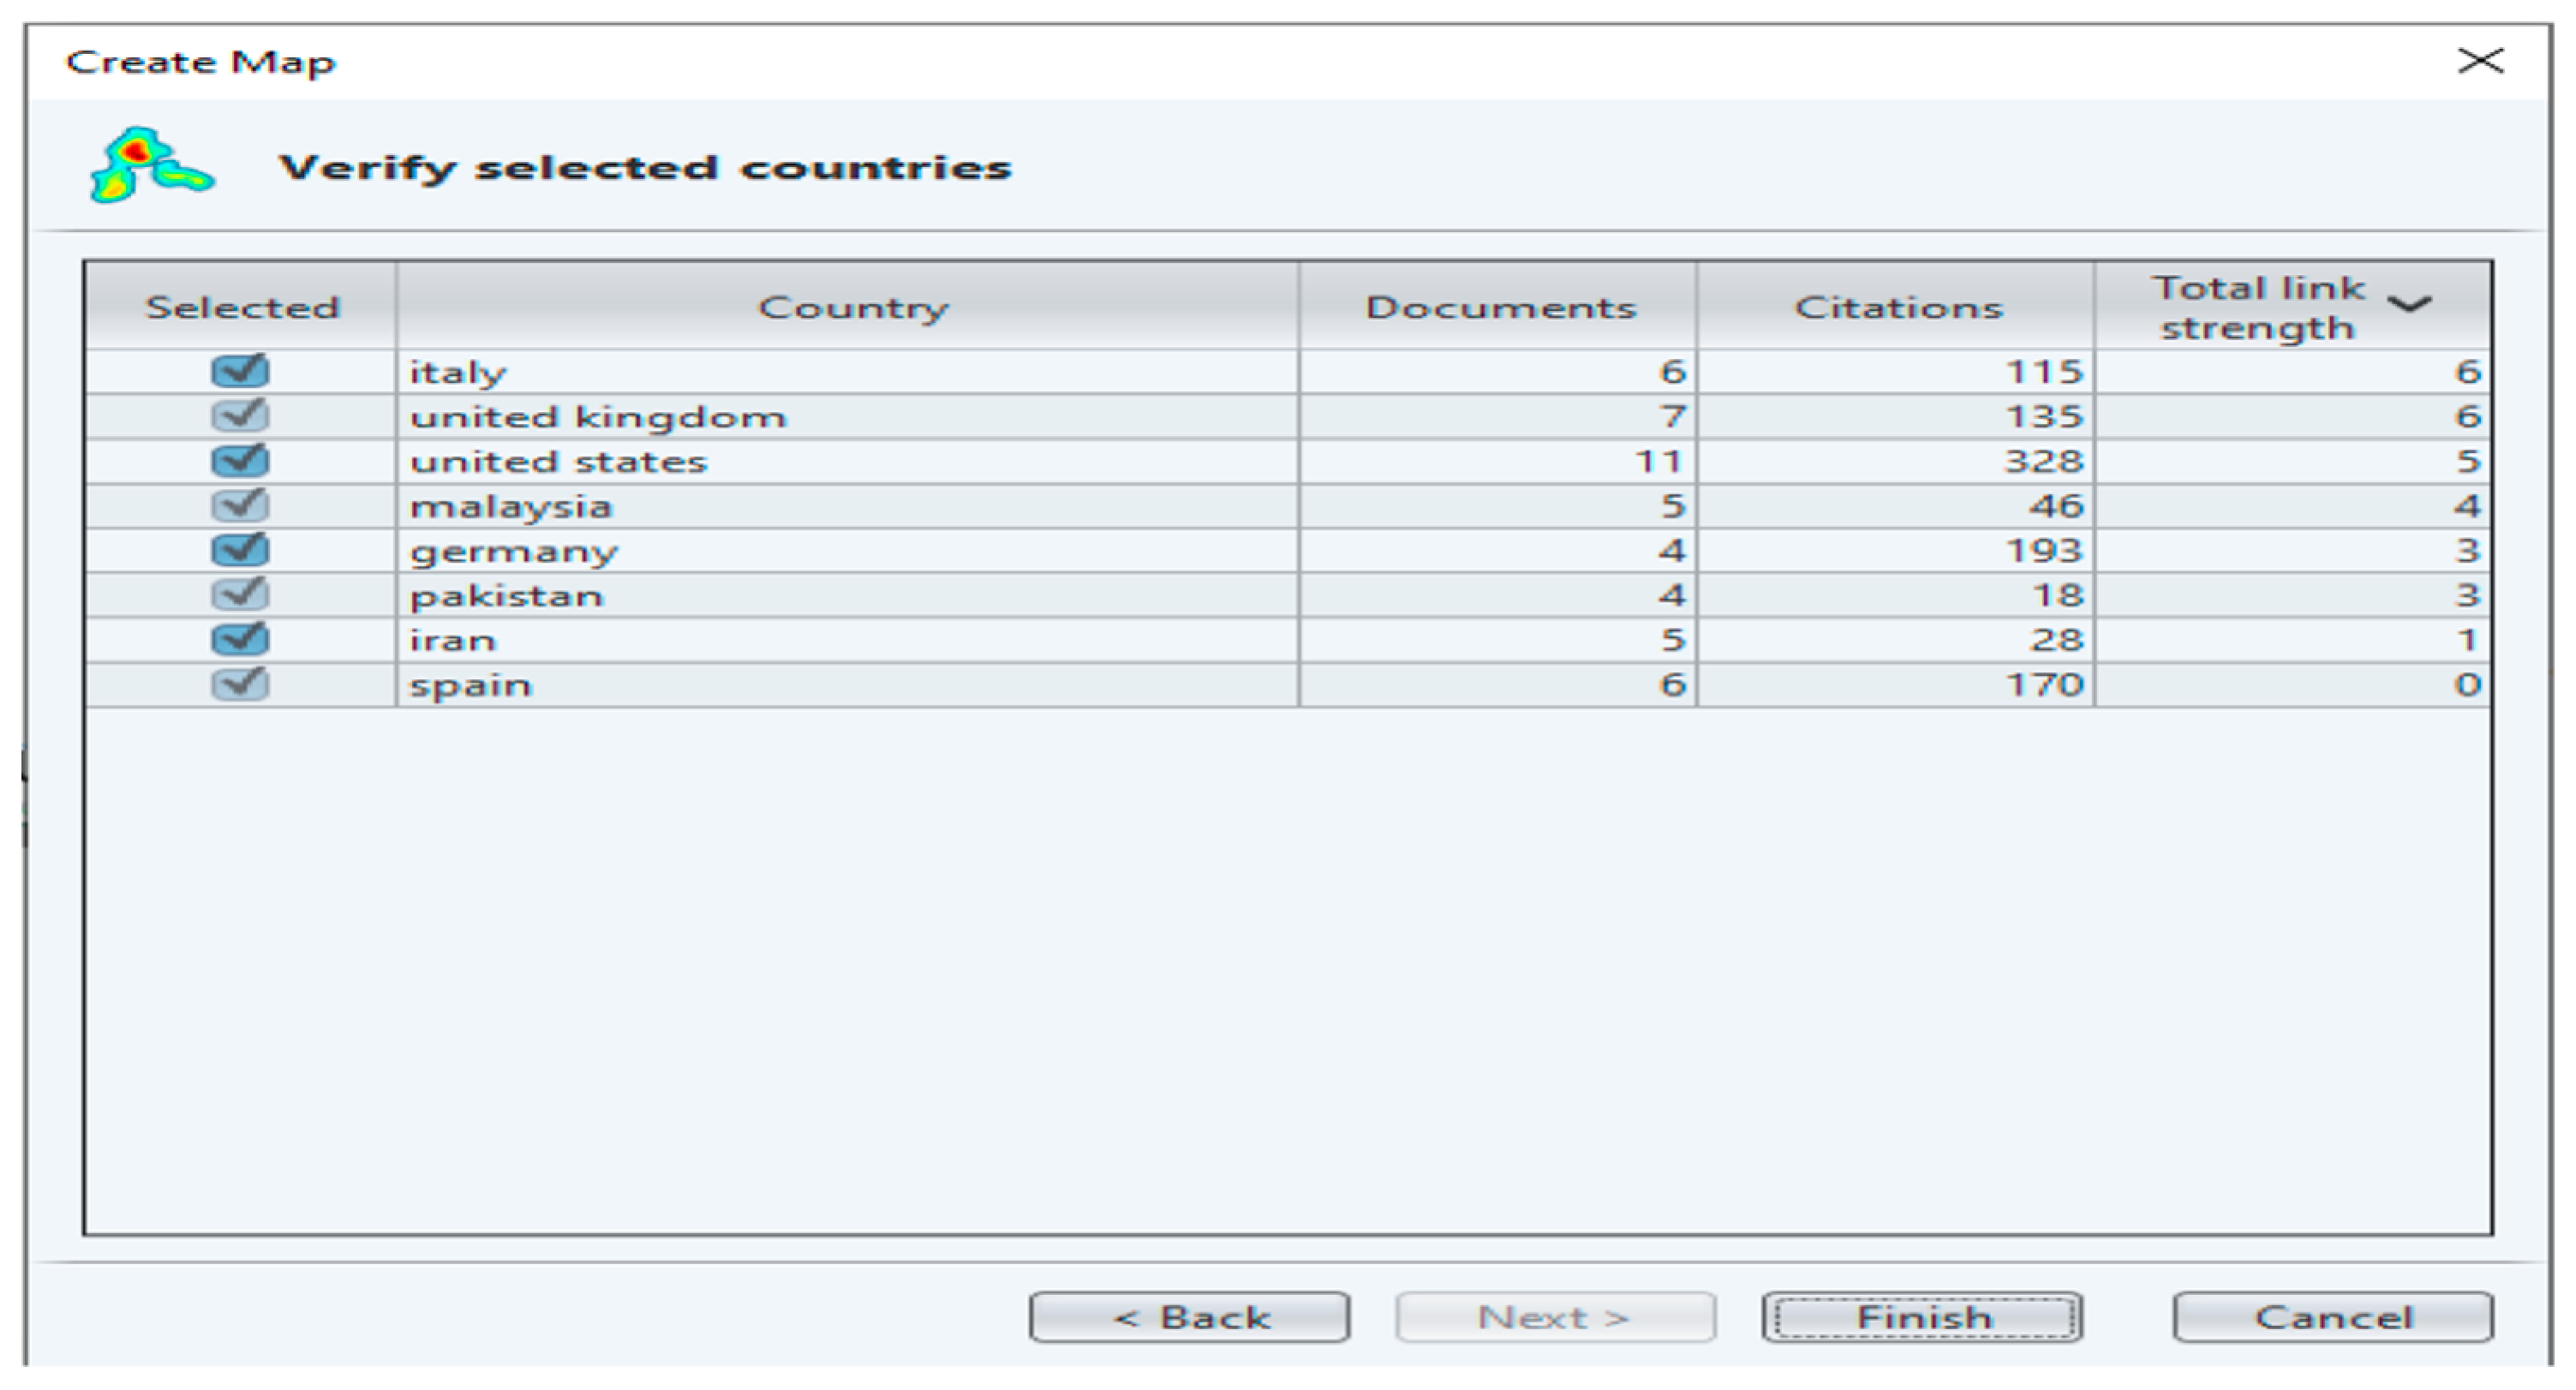Screen dimensions: 2576x1390
Task: Toggle the spain checkbox
Action: (240, 684)
